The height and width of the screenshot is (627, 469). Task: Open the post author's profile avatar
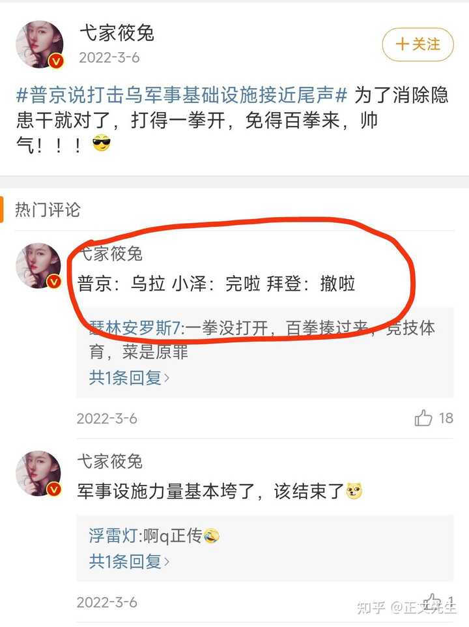pyautogui.click(x=39, y=44)
